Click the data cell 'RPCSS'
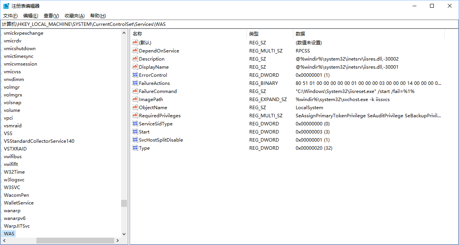This screenshot has height=245, width=459. [303, 51]
